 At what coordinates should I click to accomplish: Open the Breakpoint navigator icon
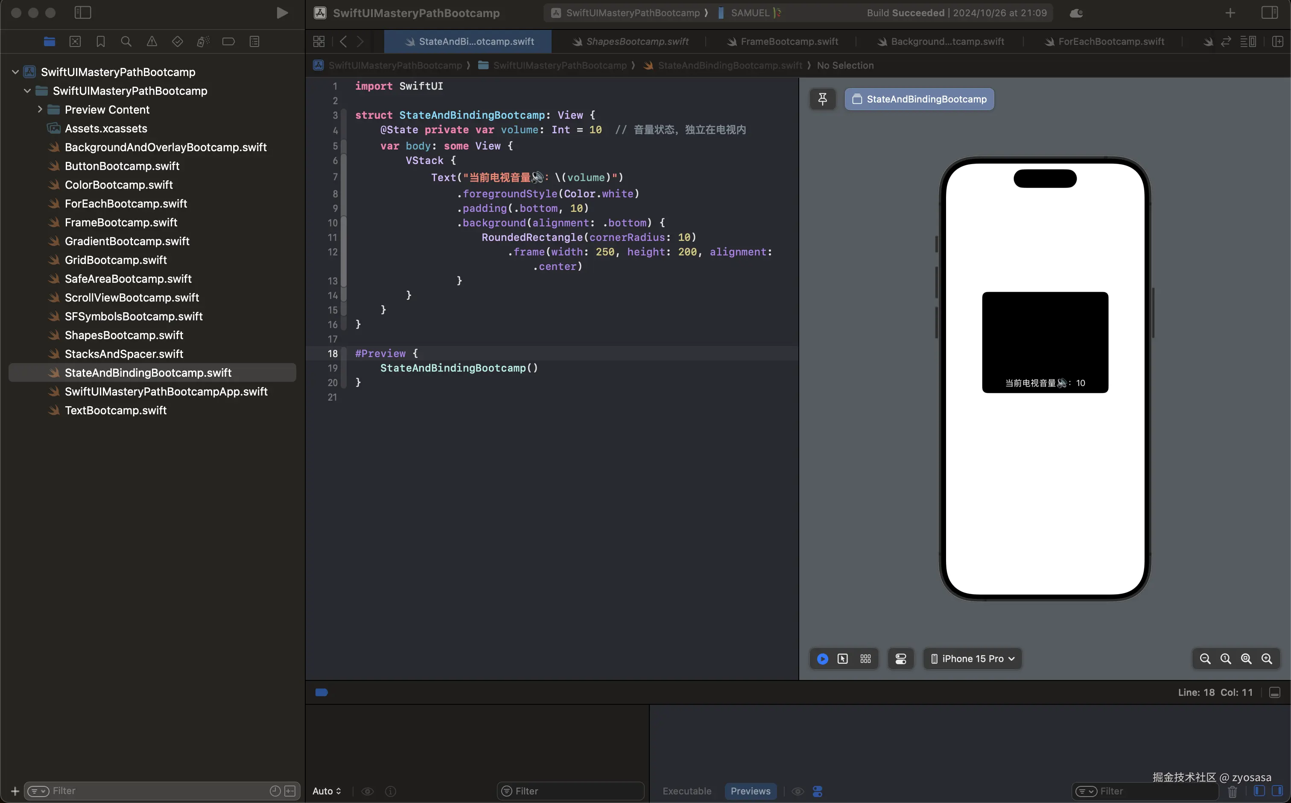228,41
